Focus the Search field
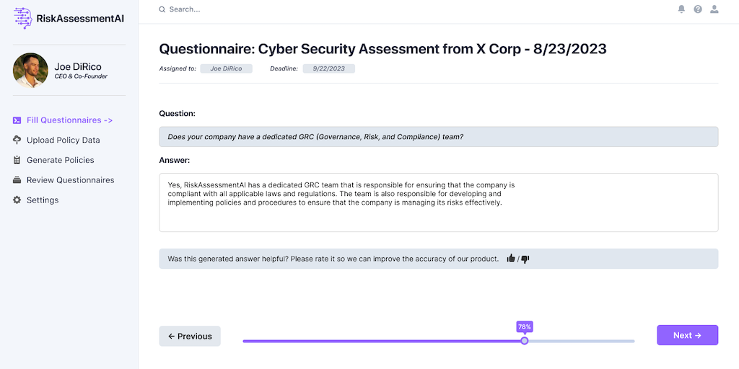739x369 pixels. [x=289, y=9]
